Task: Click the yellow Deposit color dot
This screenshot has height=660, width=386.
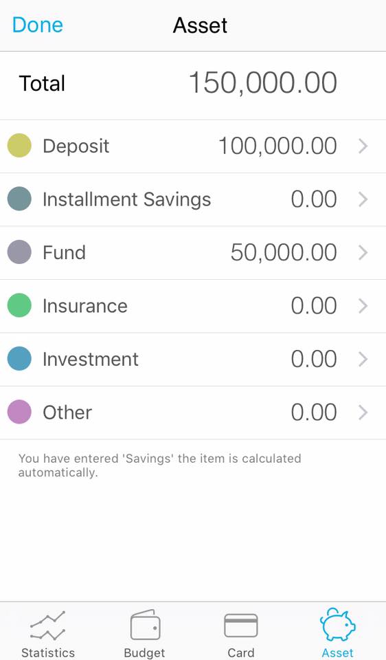Action: [19, 146]
